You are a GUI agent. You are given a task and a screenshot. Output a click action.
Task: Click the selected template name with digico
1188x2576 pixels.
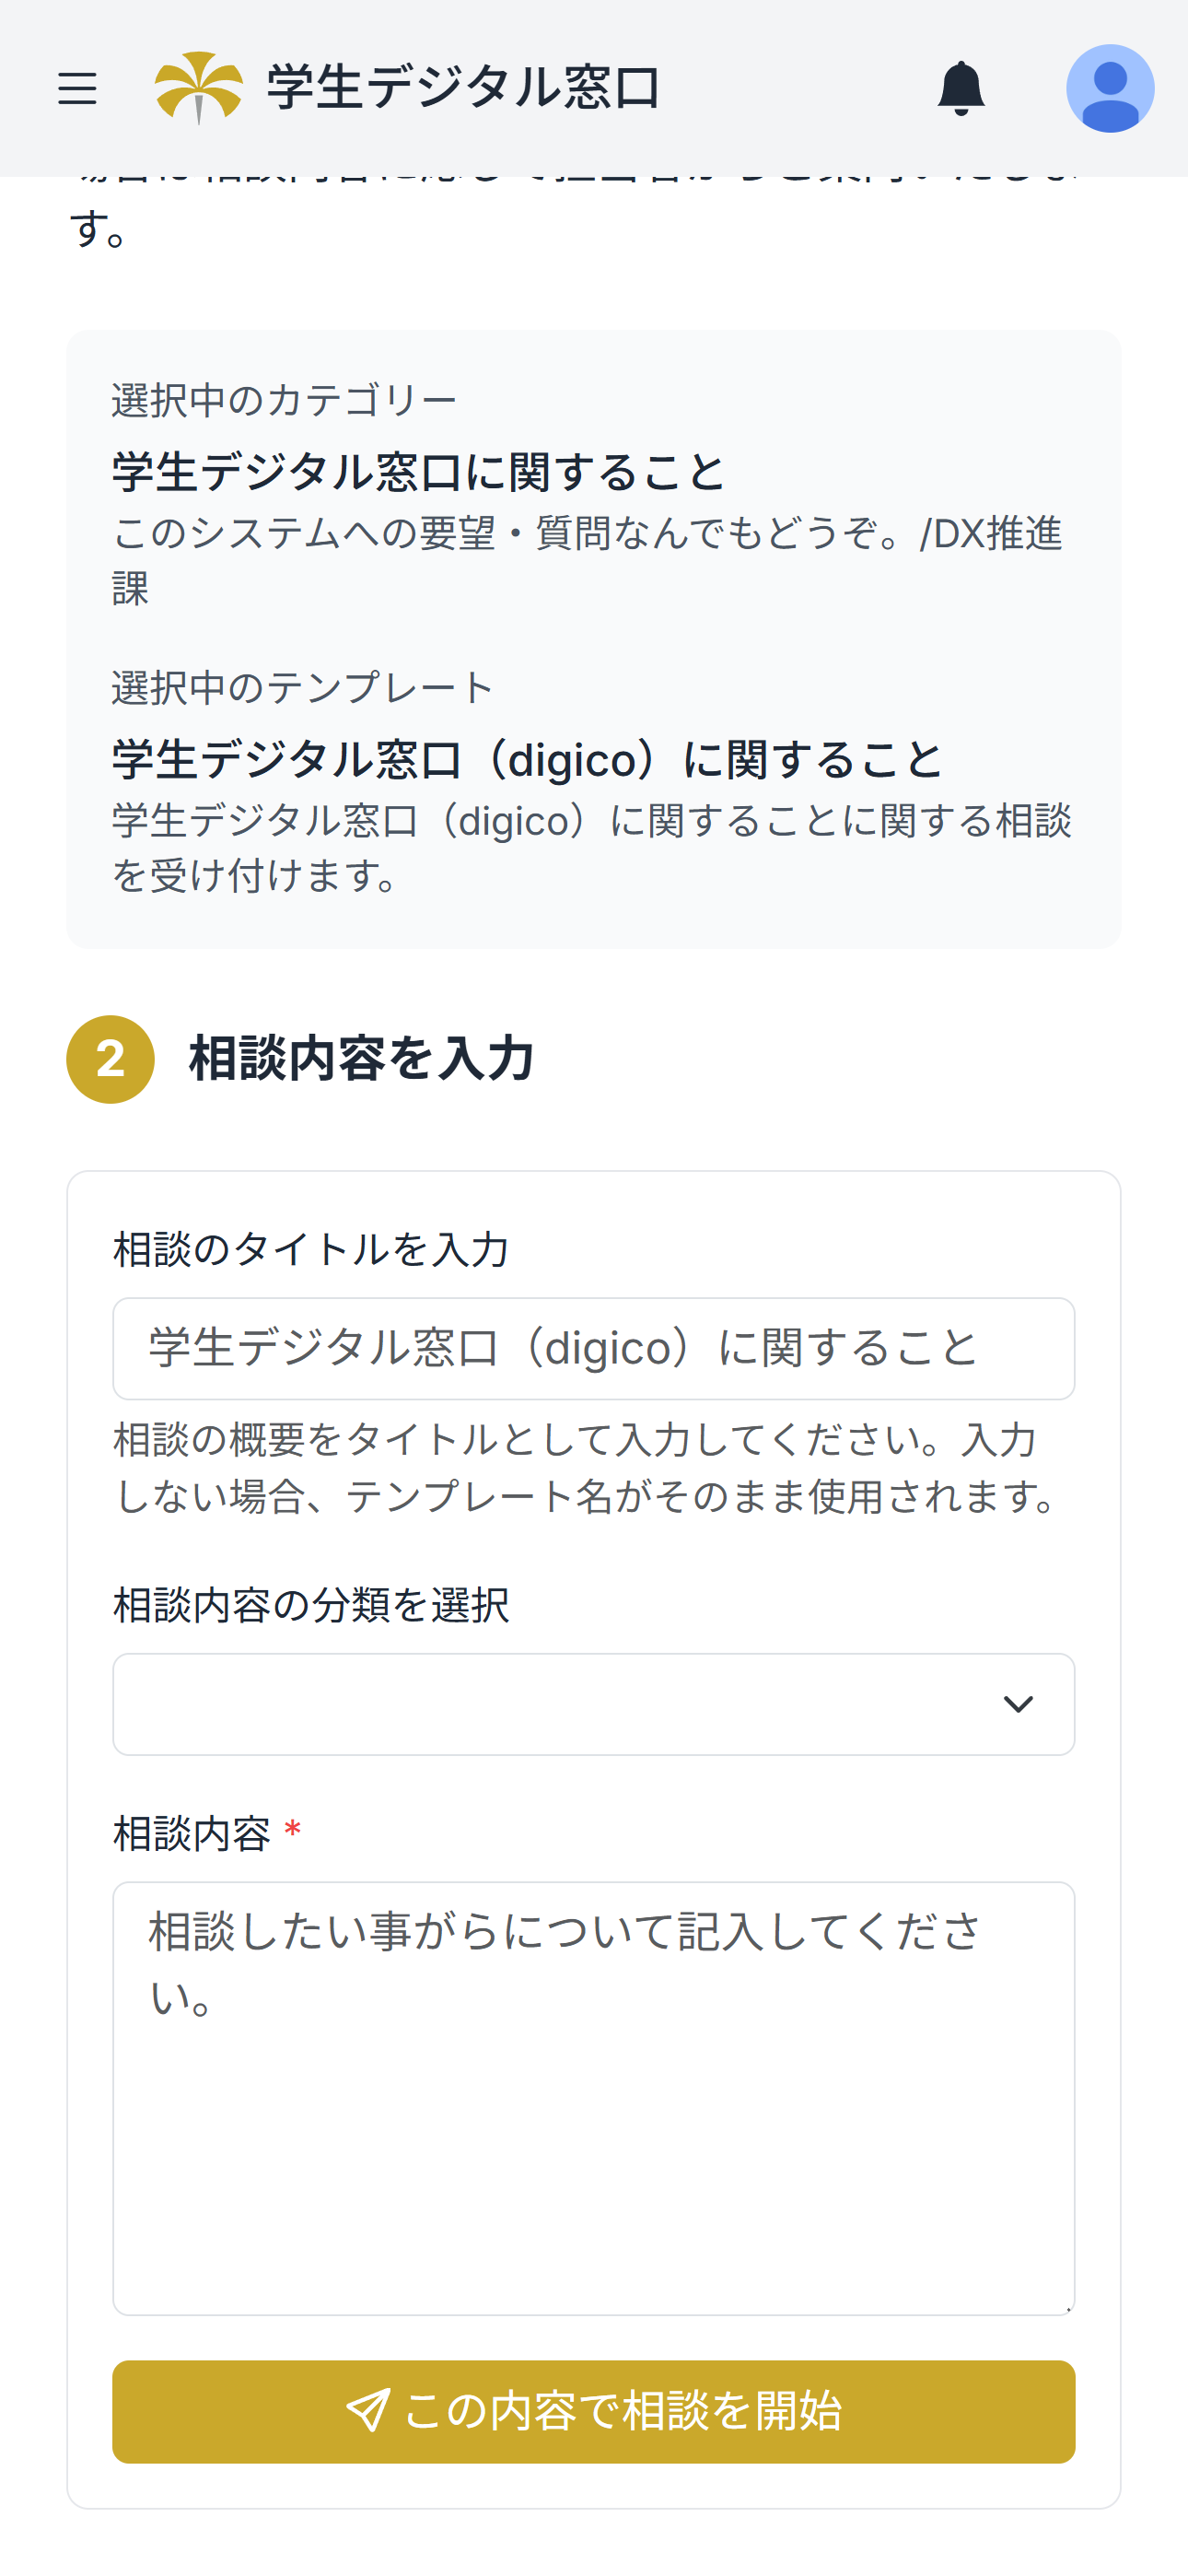point(527,760)
